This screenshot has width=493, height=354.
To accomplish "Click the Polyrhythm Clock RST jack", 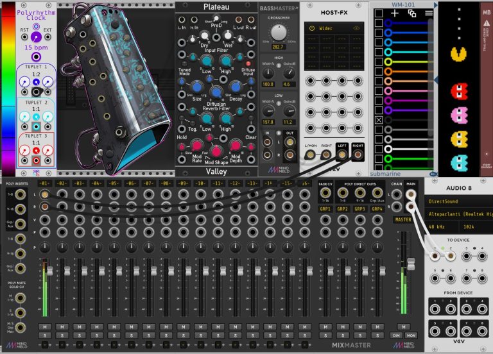I will [x=24, y=37].
